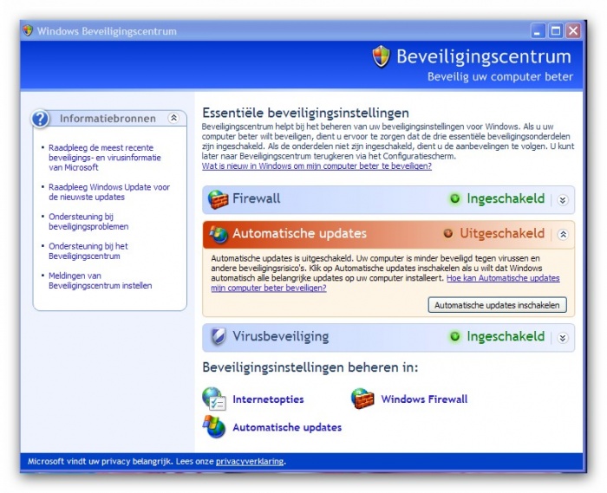
Task: Expand the Firewall section chevron
Action: click(x=563, y=200)
